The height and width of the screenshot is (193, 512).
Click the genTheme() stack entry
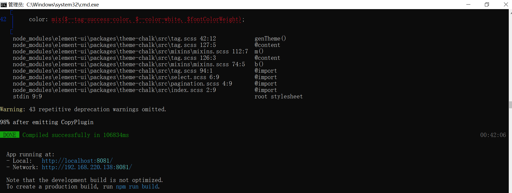click(270, 39)
